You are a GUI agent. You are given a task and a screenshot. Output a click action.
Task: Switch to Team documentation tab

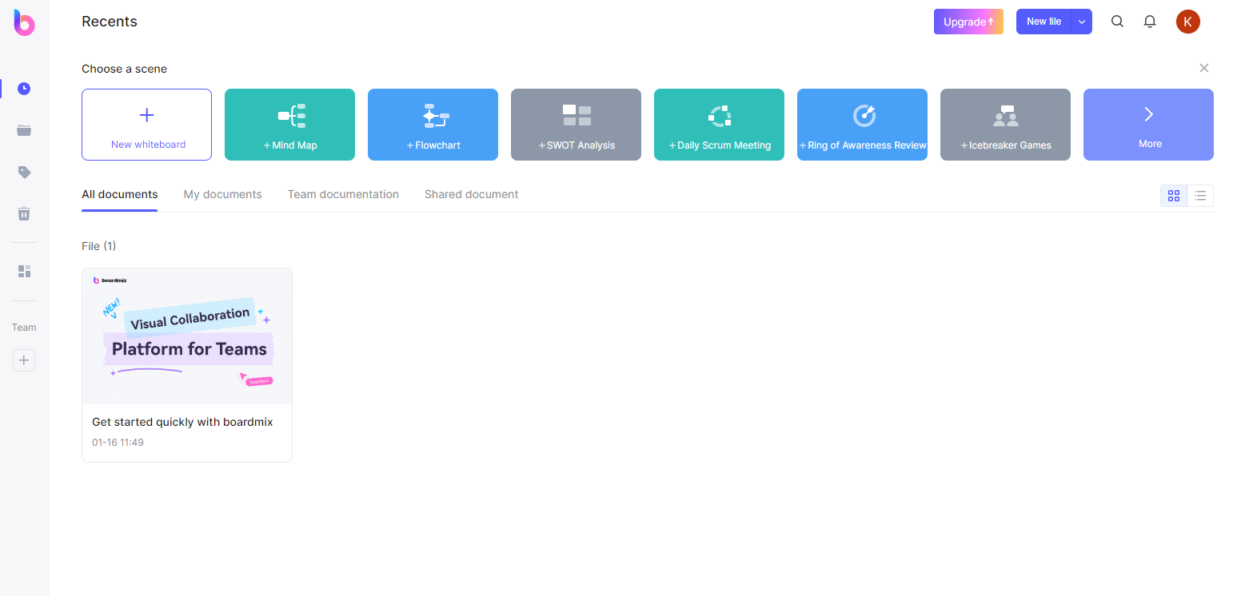pos(343,194)
